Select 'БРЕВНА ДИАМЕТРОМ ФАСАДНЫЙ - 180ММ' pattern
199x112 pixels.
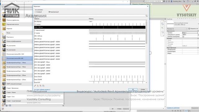click(x=90, y=42)
